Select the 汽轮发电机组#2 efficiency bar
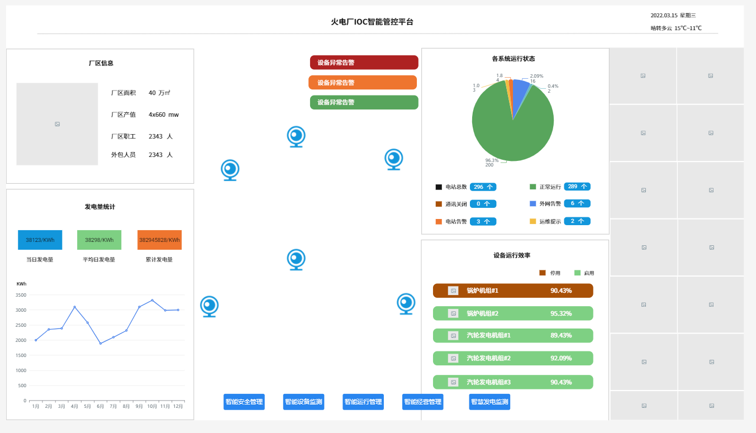Screen dimensions: 756x433 [x=513, y=358]
